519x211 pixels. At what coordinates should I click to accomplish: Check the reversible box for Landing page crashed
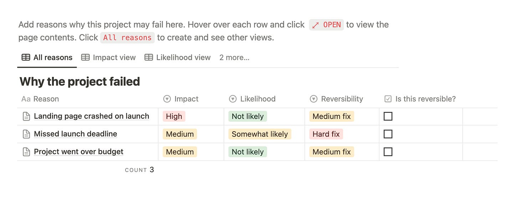(388, 116)
